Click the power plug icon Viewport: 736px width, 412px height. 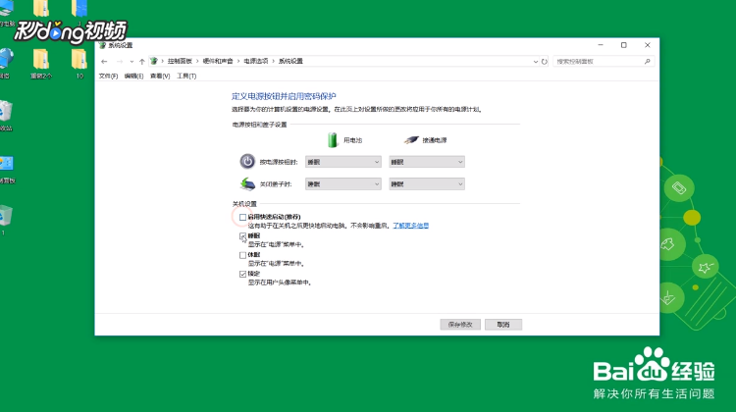[x=411, y=140]
